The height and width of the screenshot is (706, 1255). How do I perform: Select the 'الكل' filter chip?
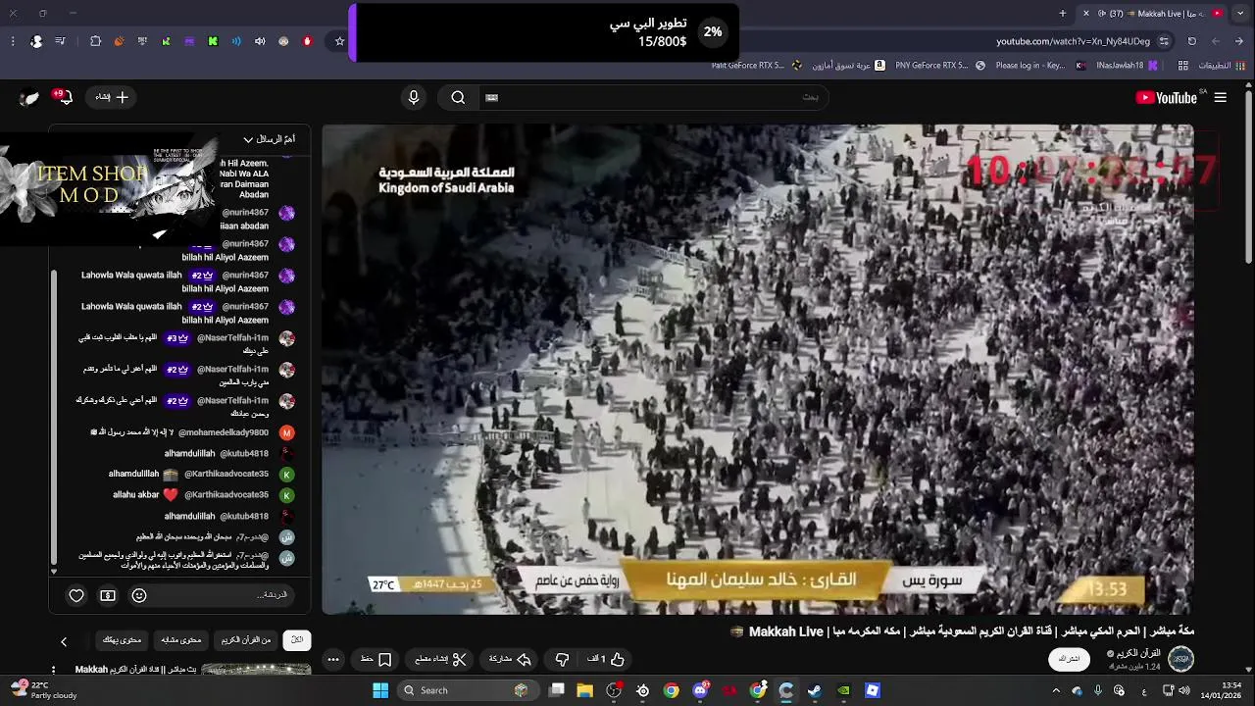(x=297, y=640)
